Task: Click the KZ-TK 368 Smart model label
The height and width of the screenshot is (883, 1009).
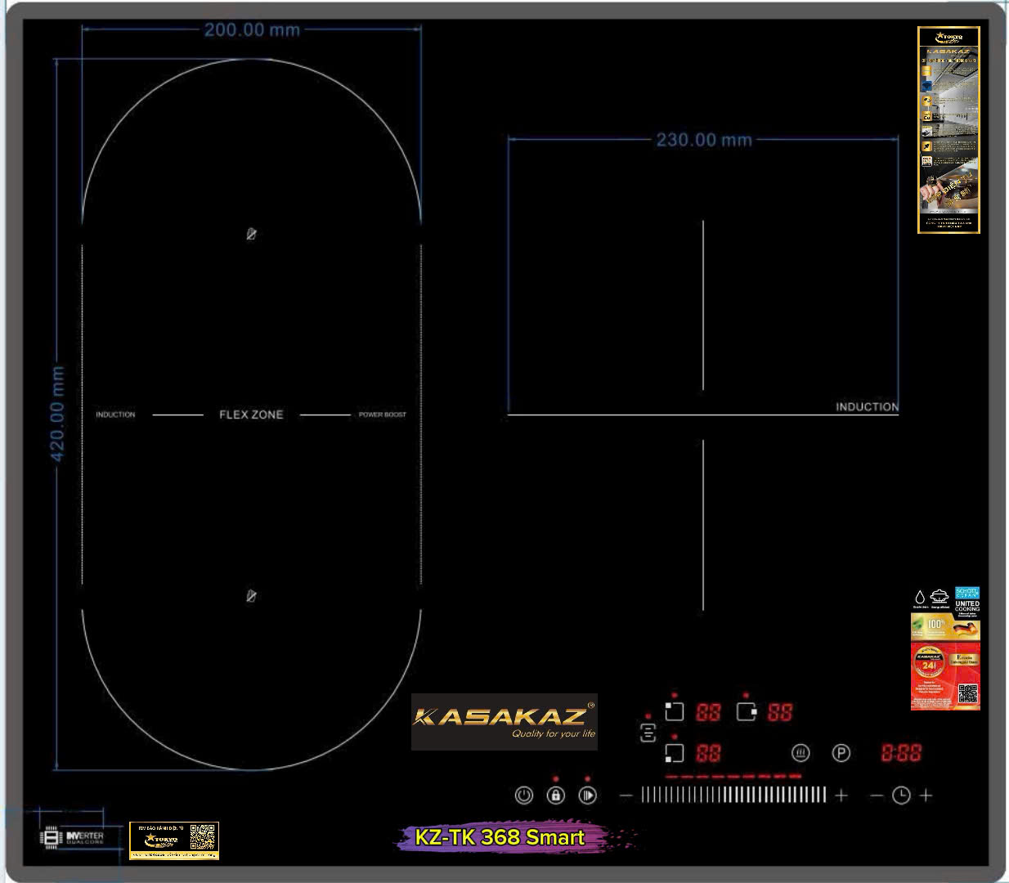Action: 500,837
